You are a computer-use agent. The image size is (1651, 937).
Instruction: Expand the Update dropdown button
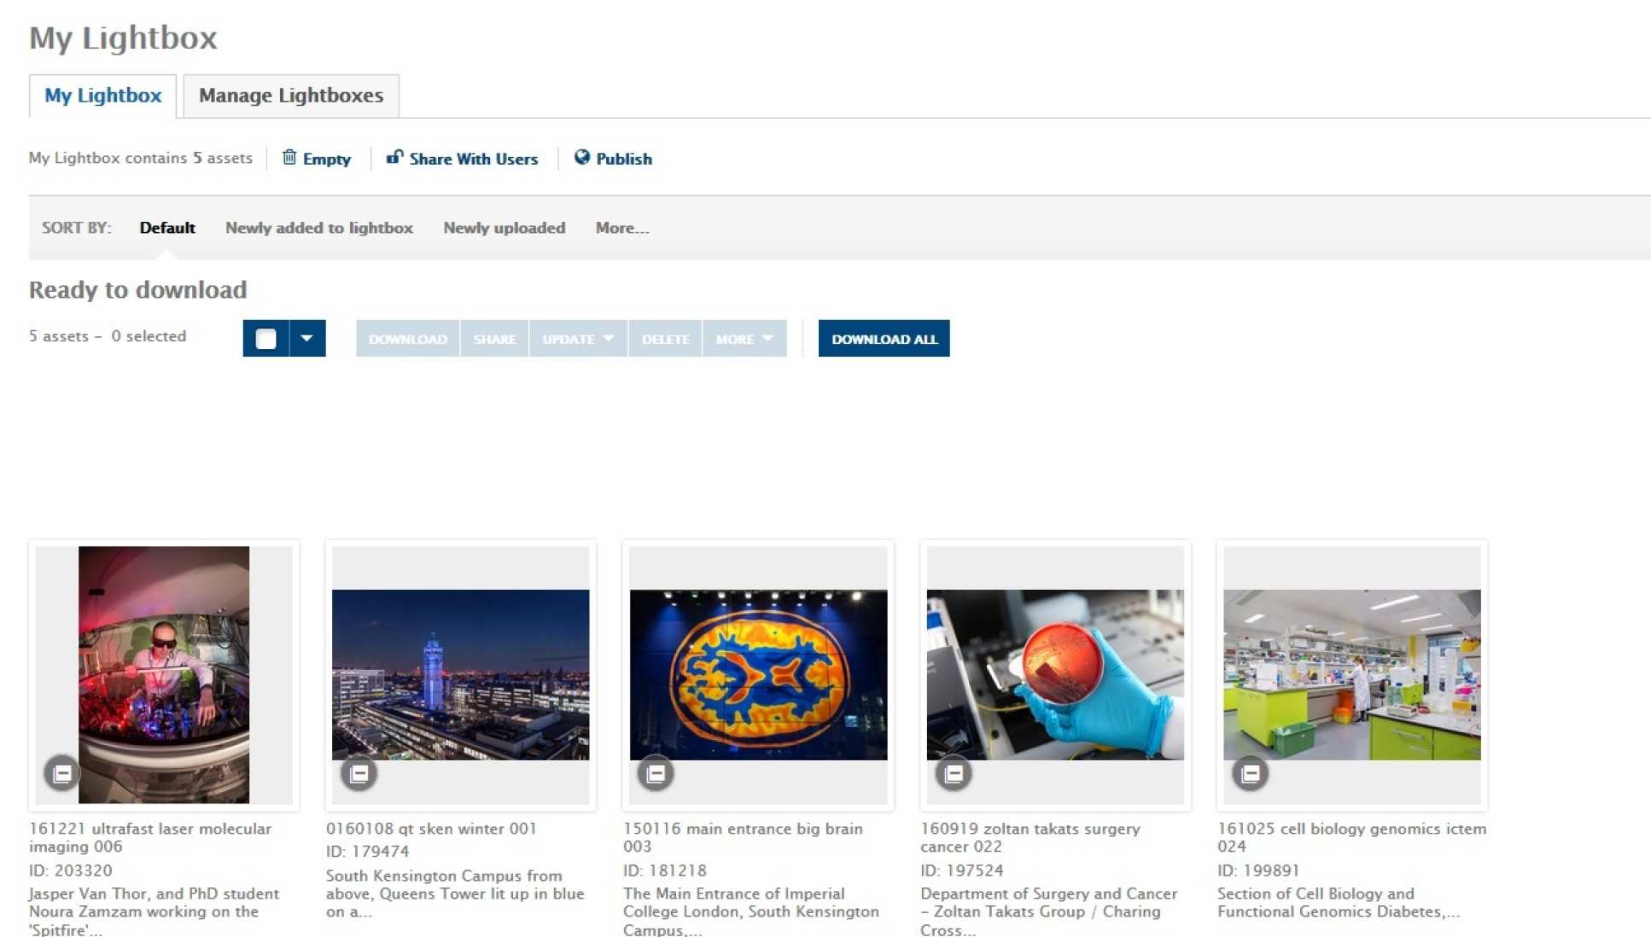click(578, 339)
